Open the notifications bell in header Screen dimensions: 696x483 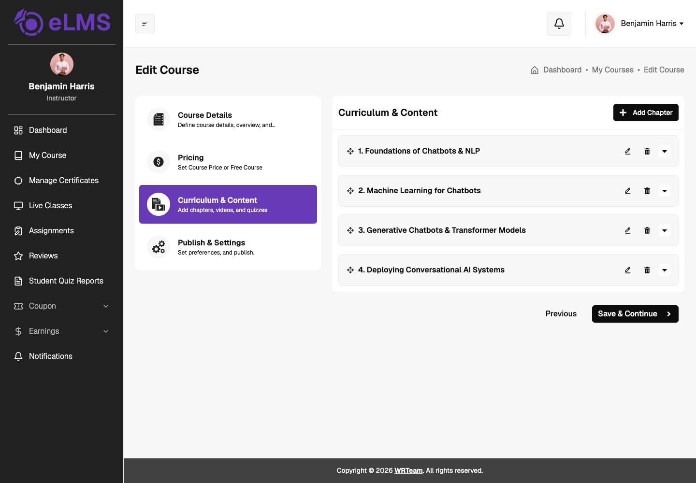coord(559,24)
